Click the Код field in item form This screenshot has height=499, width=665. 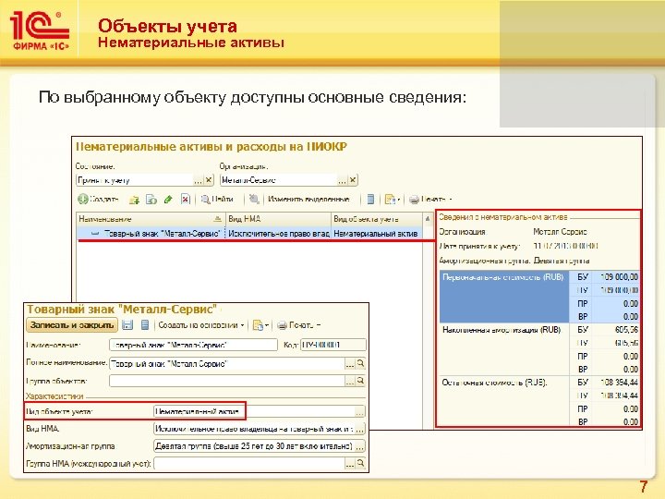tap(333, 345)
